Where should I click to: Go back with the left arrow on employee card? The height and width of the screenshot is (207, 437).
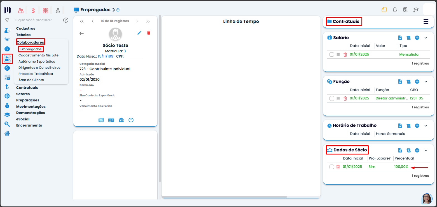pyautogui.click(x=81, y=33)
